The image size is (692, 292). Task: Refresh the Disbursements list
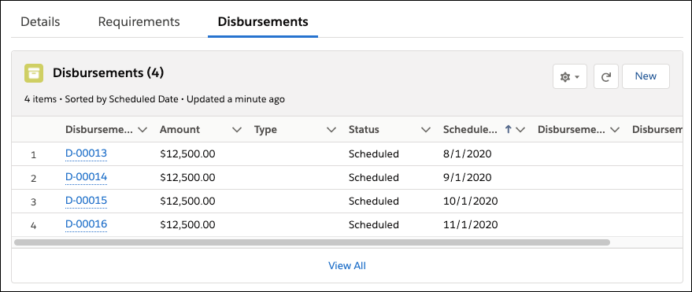606,77
